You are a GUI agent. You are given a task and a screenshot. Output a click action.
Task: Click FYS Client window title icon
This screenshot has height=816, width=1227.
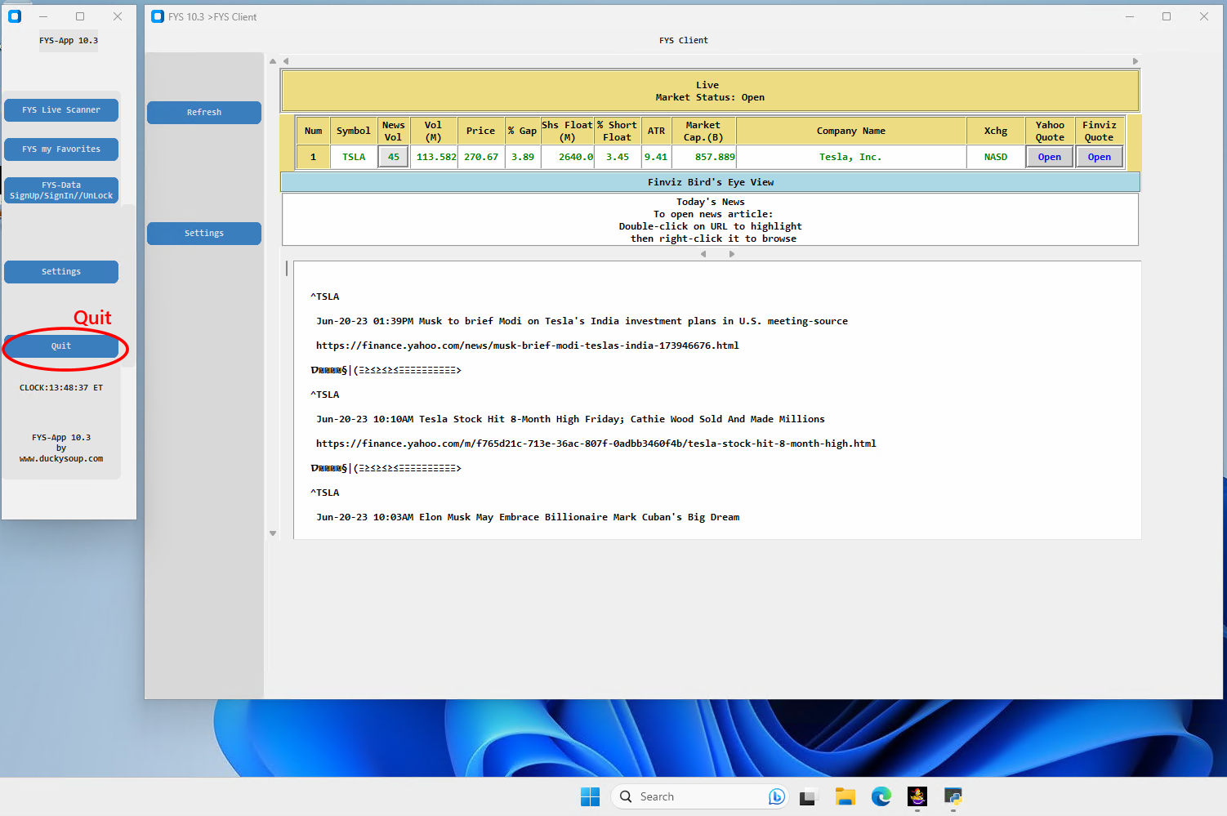158,16
